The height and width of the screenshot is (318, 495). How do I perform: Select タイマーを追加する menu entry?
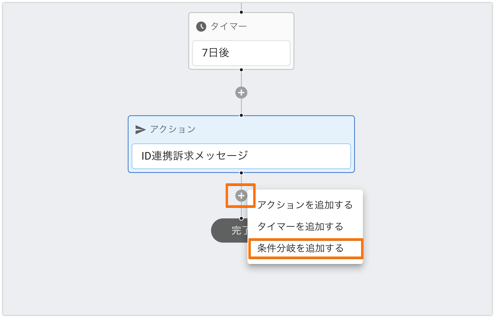301,227
